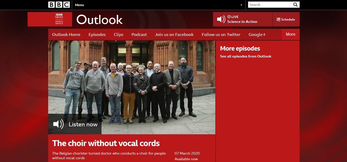Click the choir group photo
This screenshot has width=347, height=162.
point(132,87)
